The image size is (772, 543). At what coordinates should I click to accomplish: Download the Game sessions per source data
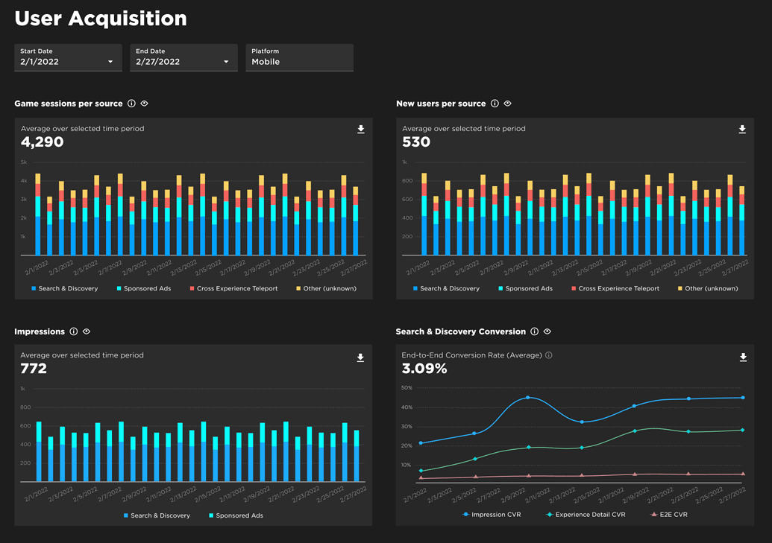pos(361,129)
